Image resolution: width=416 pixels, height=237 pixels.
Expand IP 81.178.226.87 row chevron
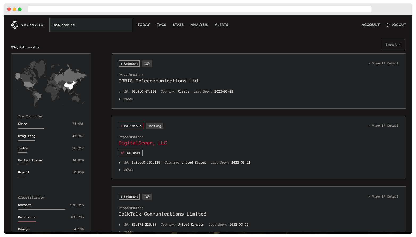[120, 225]
